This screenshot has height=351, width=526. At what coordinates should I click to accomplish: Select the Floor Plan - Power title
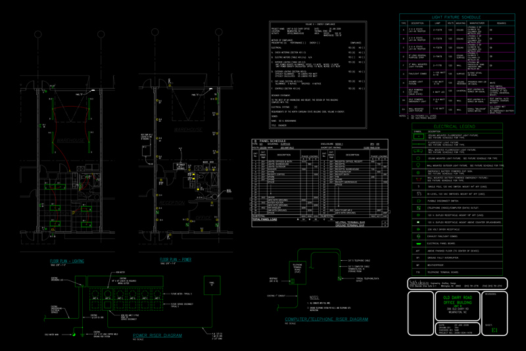click(176, 260)
